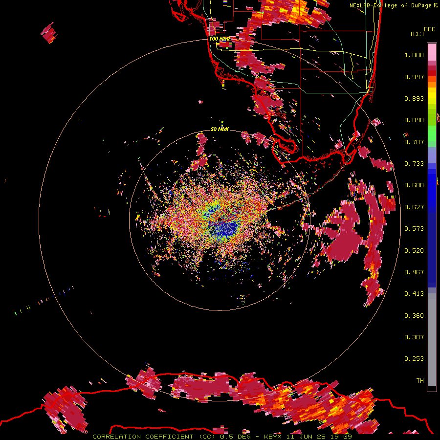Click the 0.733 scale value
The height and width of the screenshot is (440, 440).
point(414,164)
